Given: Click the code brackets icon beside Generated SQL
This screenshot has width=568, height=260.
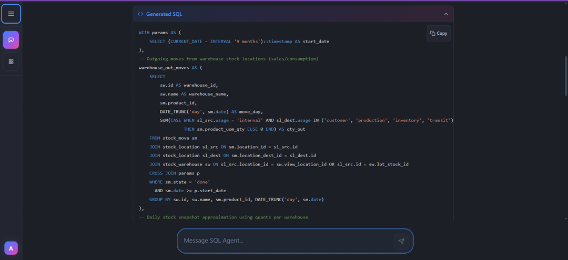Looking at the screenshot, I should 140,14.
